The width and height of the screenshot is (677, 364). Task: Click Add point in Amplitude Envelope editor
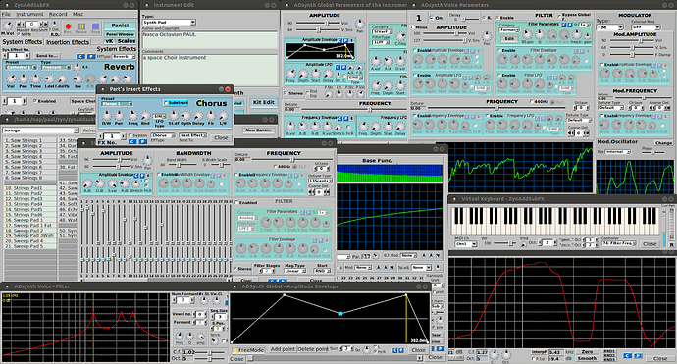point(283,349)
